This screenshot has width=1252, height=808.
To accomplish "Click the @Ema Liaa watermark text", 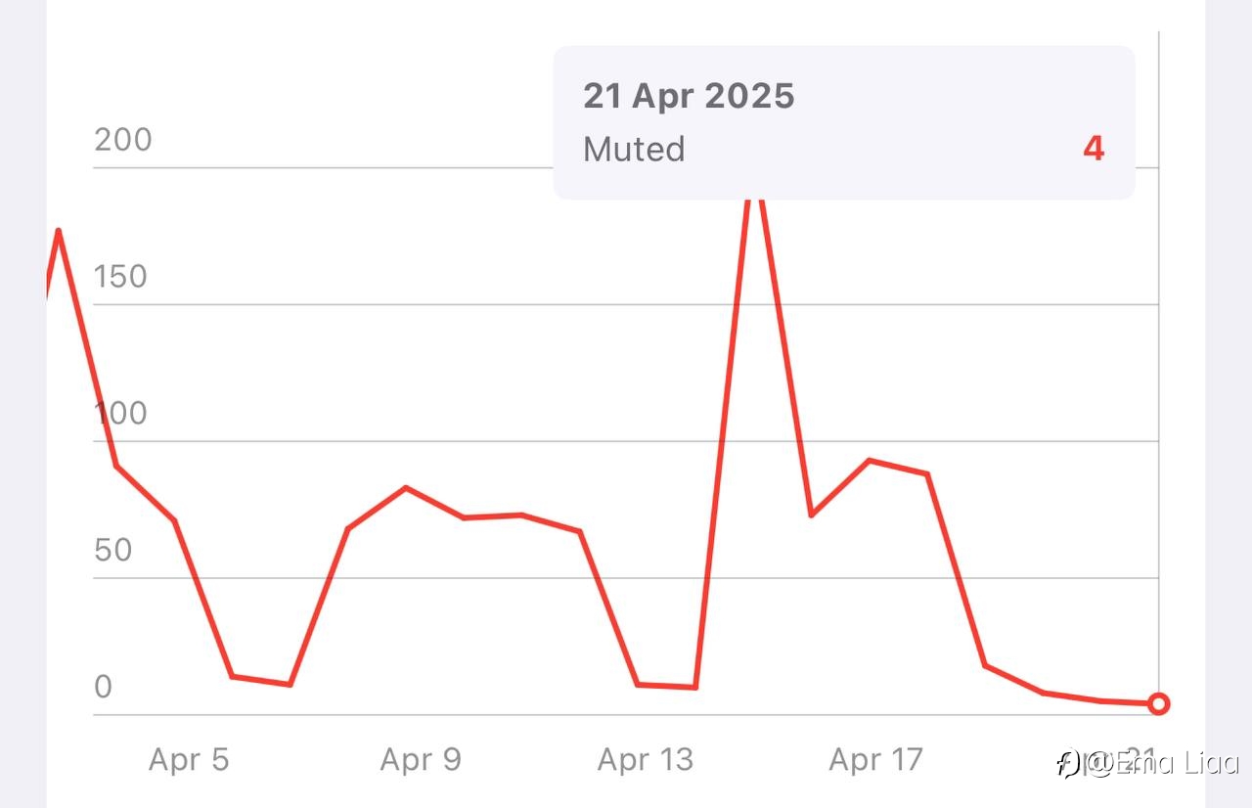I will point(1164,762).
